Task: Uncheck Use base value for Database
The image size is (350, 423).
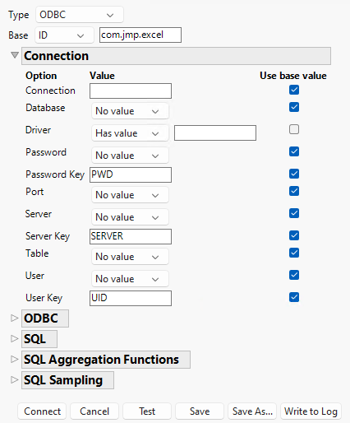Action: [294, 107]
